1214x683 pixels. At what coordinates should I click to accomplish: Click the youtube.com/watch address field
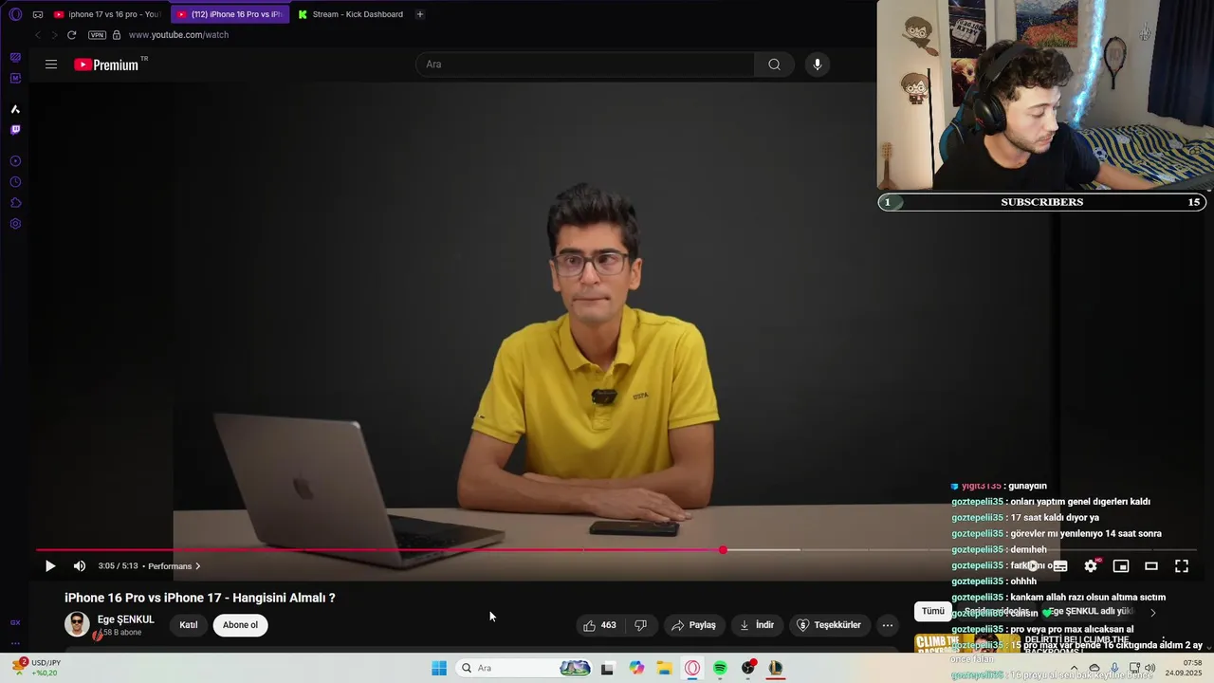pos(178,35)
